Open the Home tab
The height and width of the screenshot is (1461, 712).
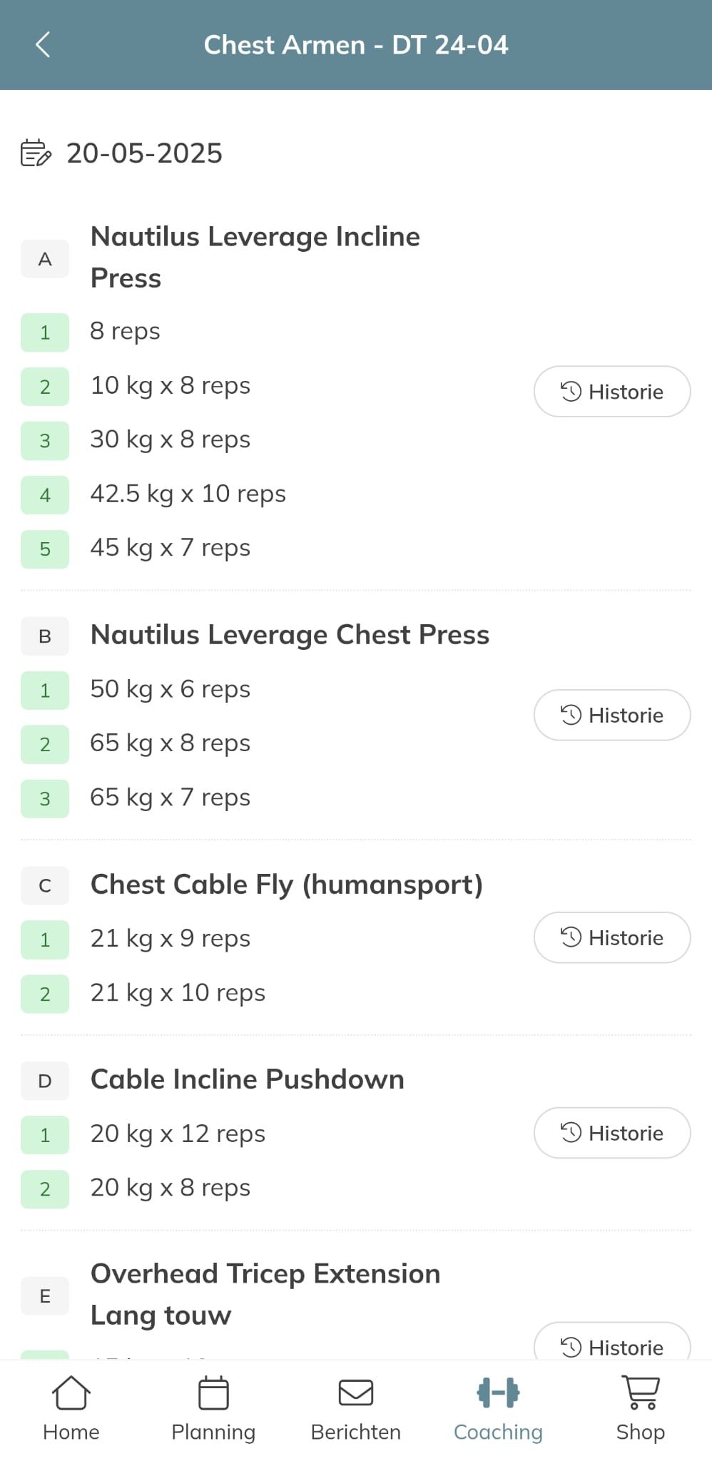pos(71,1409)
